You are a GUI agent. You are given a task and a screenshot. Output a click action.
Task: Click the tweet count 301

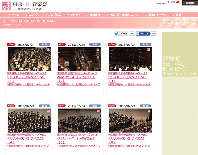pyautogui.click(x=132, y=34)
